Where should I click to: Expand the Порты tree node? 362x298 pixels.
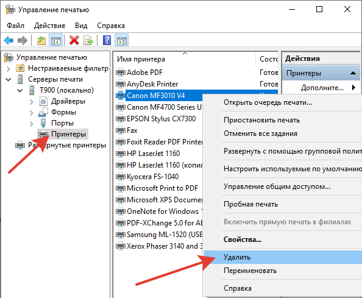tap(32, 124)
